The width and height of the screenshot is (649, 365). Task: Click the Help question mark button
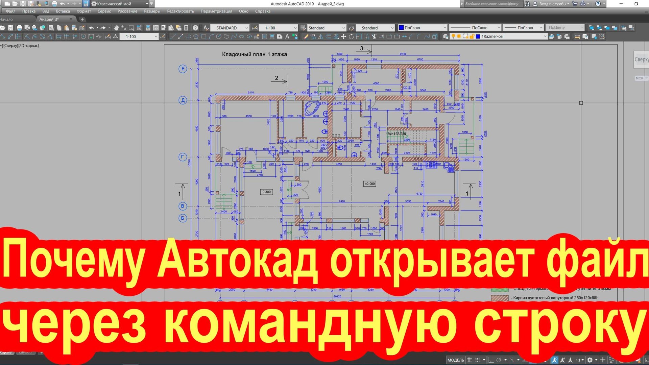point(195,28)
